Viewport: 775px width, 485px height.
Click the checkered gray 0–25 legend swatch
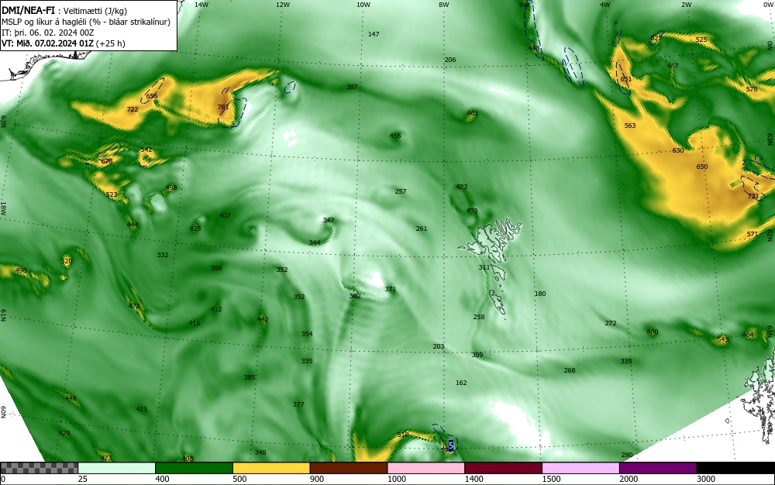click(x=39, y=468)
